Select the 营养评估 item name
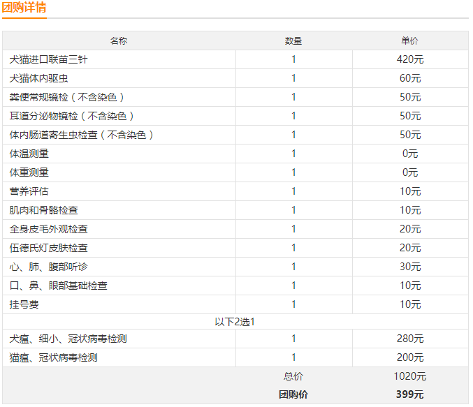 point(29,191)
